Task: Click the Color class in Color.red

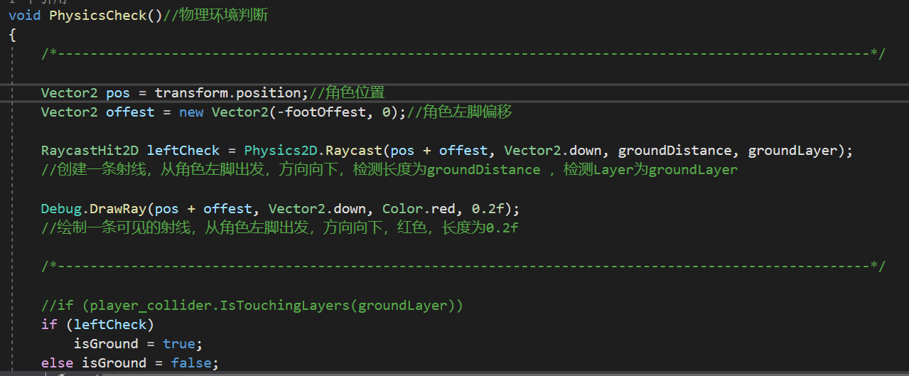Action: [403, 208]
